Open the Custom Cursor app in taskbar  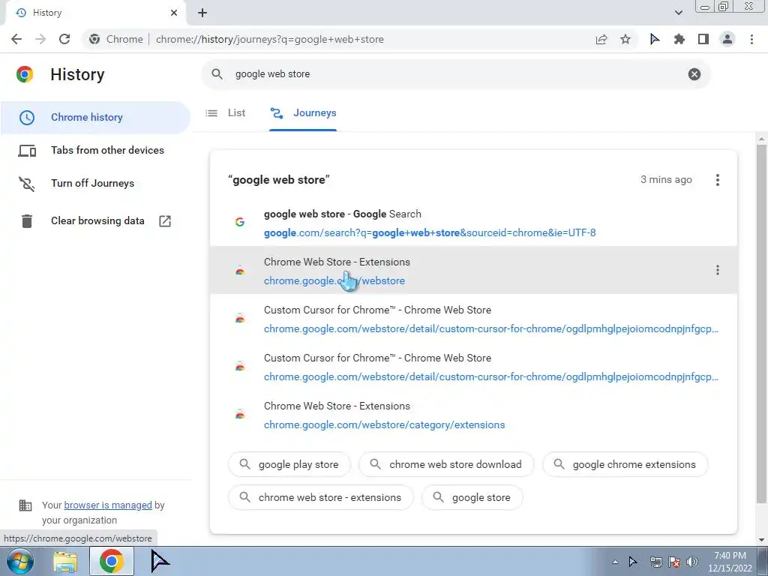click(x=159, y=561)
